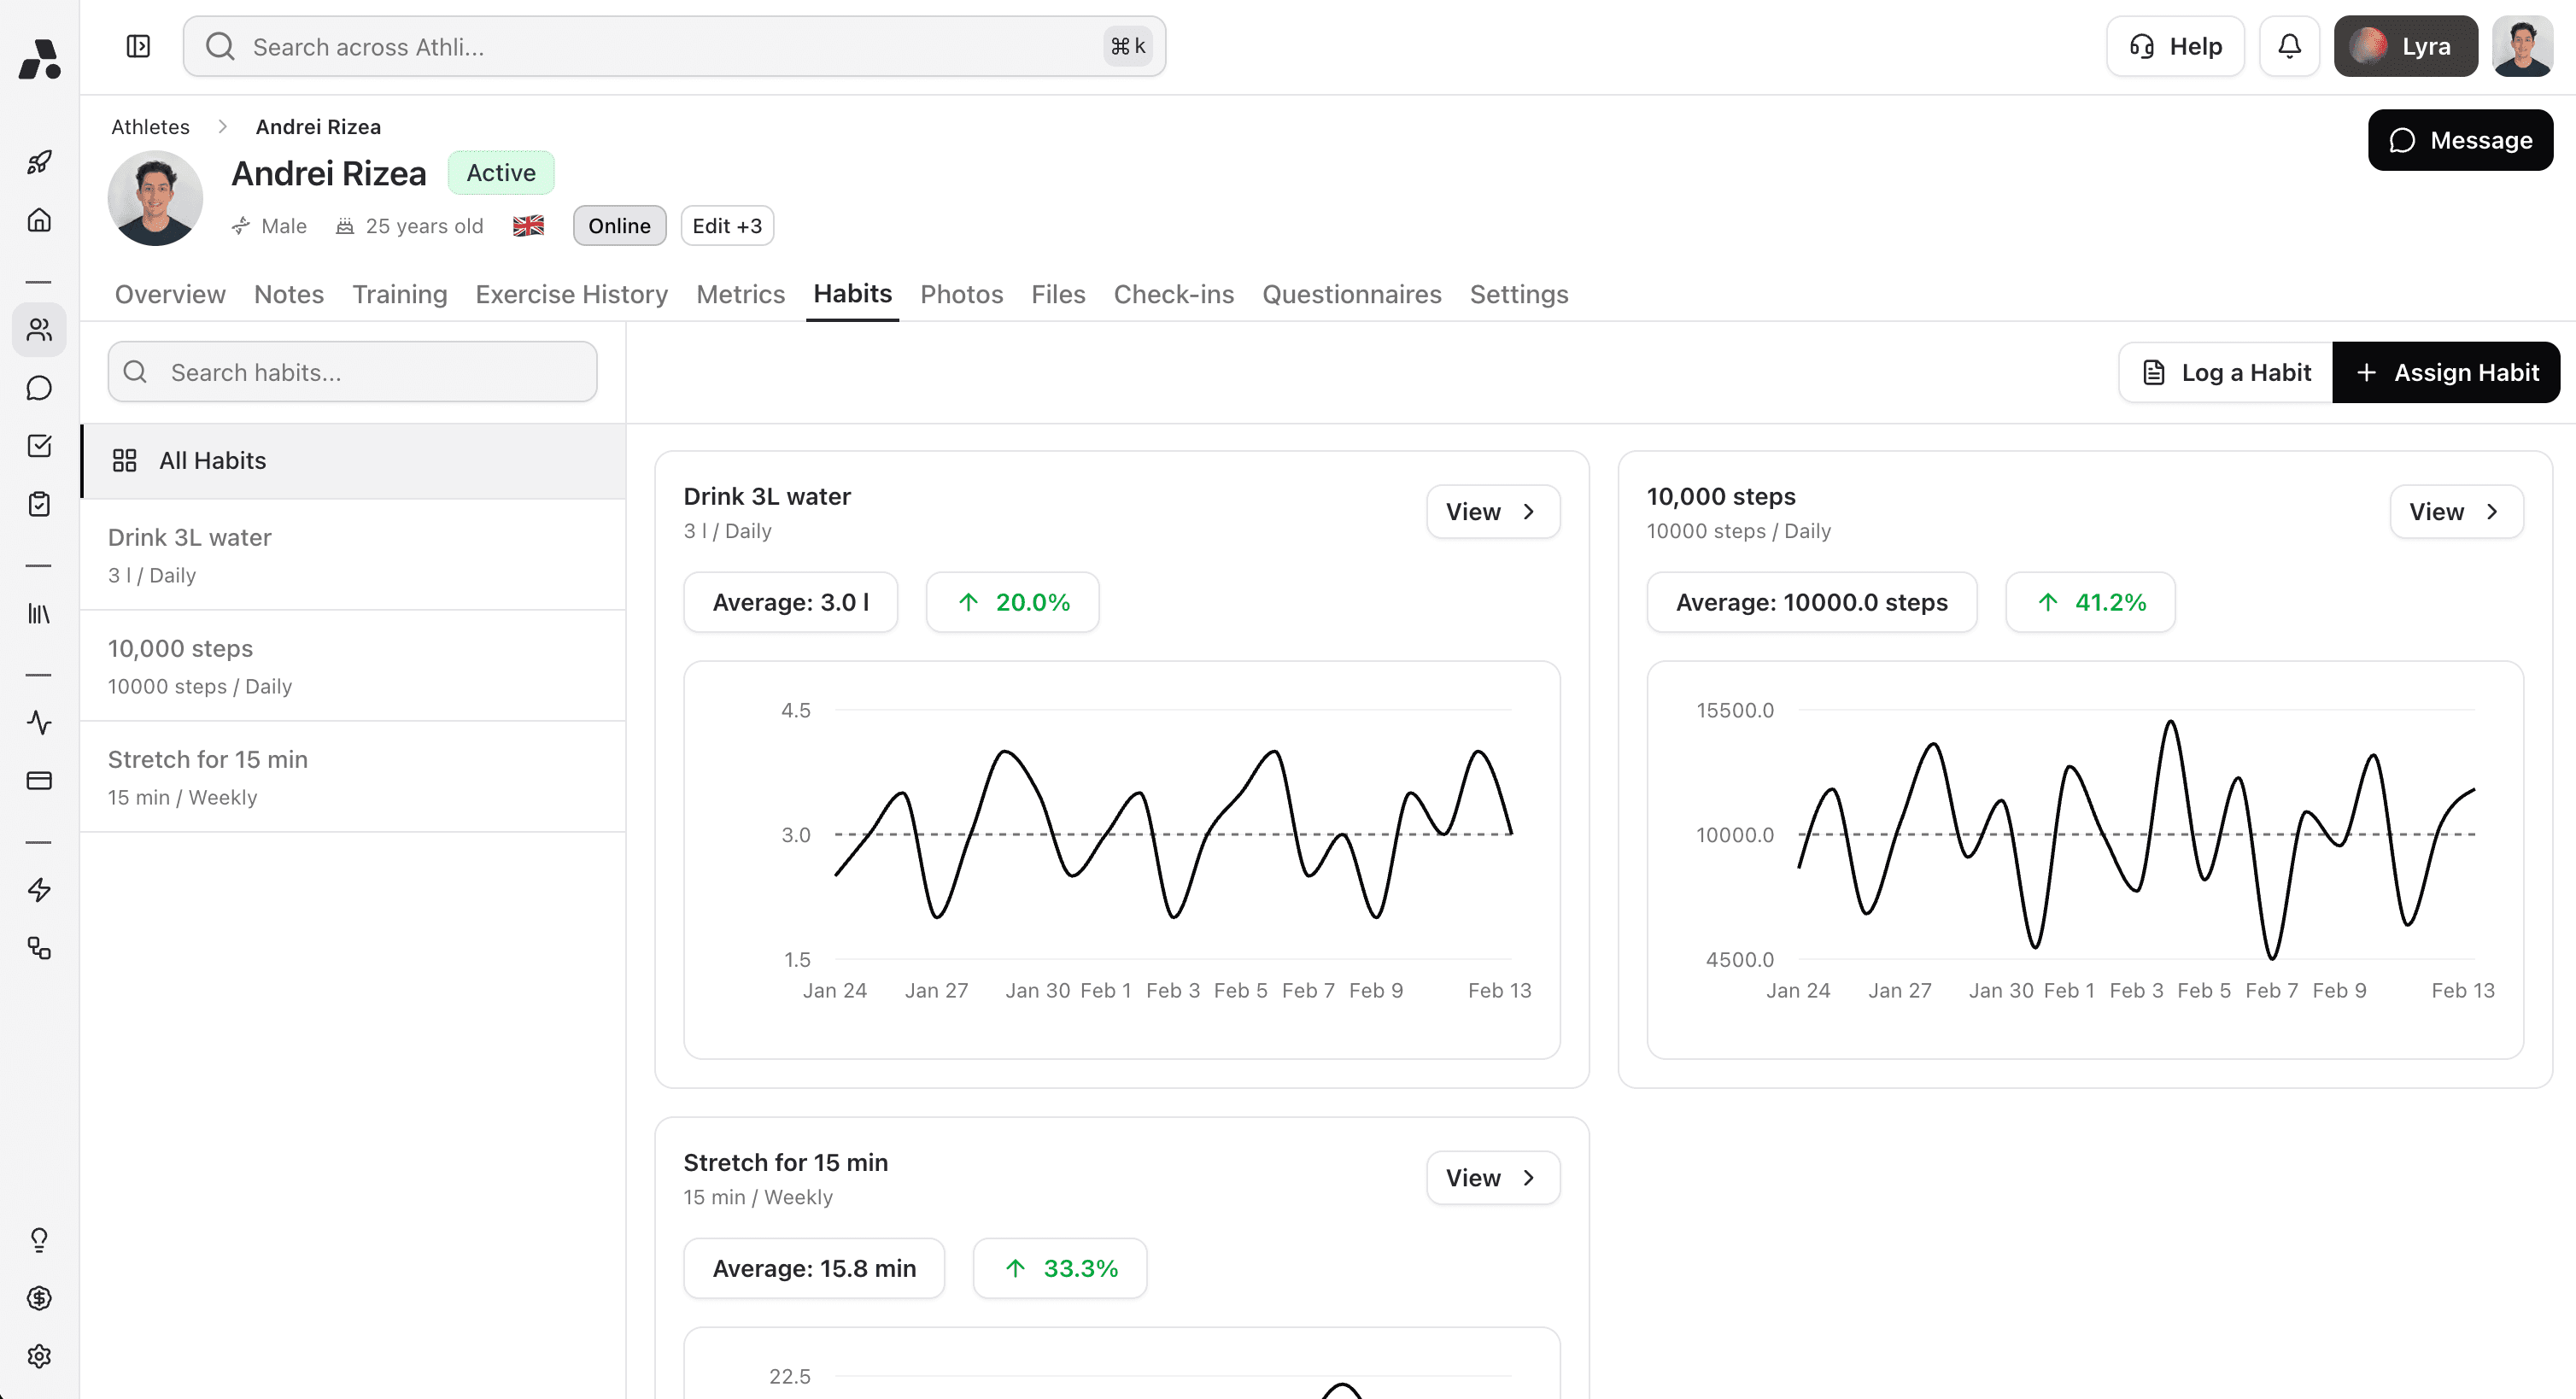The image size is (2576, 1399).
Task: Open the Questionnaires tab
Action: tap(1351, 294)
